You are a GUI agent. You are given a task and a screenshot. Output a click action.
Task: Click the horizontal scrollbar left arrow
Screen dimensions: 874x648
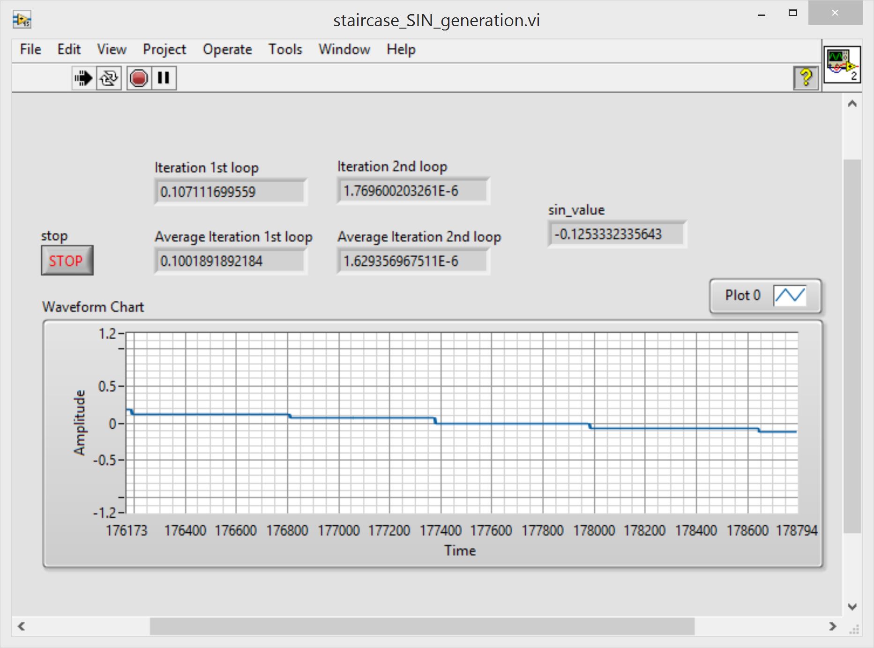click(x=21, y=626)
